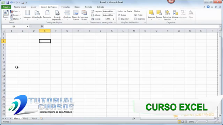Open Efeitos theme effects menu
Viewport: 223px width, 125px height.
tap(15, 19)
